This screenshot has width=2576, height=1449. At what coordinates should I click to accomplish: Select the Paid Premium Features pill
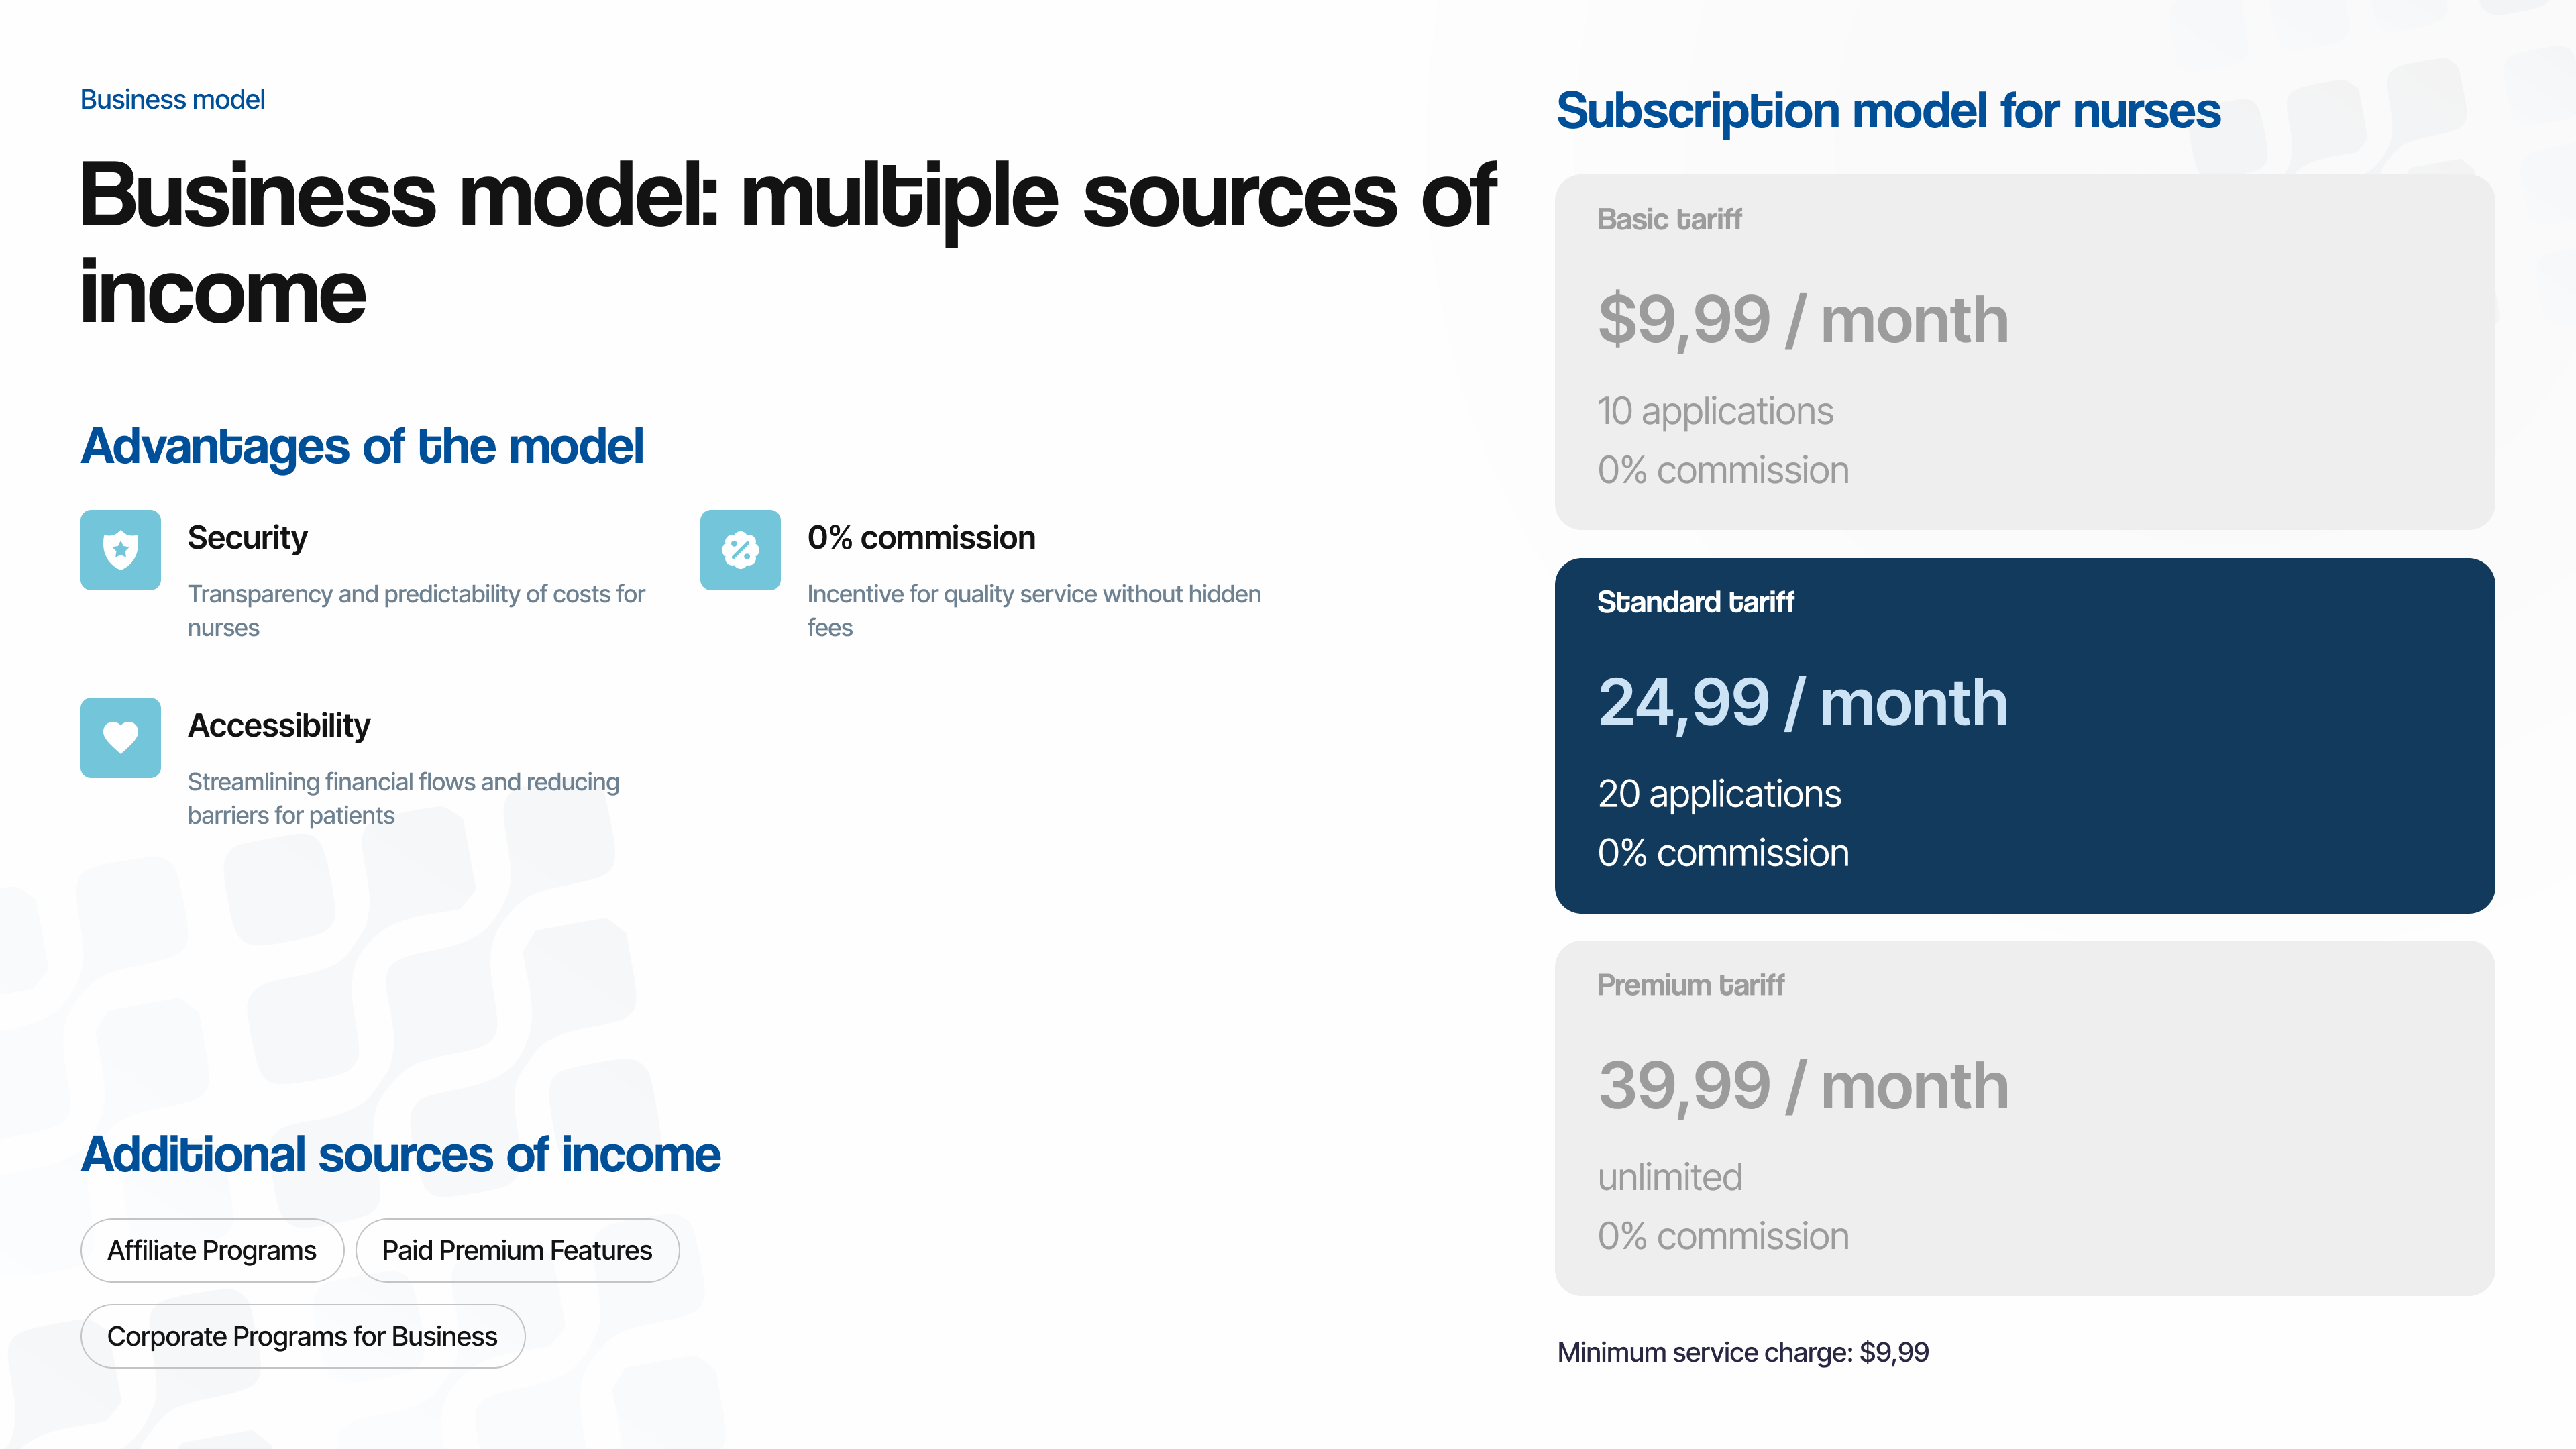517,1250
